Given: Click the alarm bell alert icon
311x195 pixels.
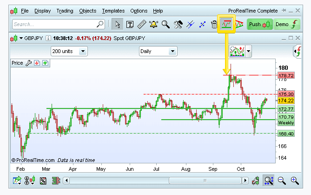Looking at the screenshot, I should [x=154, y=24].
